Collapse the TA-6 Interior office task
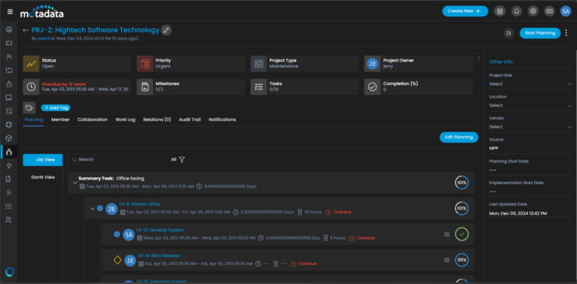577x284 pixels. pyautogui.click(x=92, y=208)
